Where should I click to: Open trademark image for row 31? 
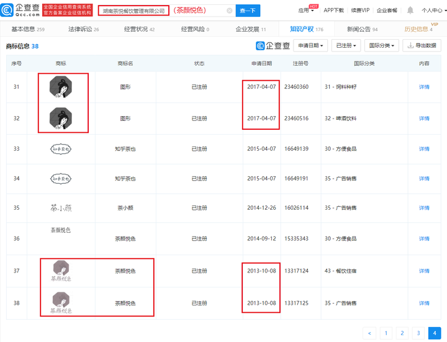click(61, 87)
